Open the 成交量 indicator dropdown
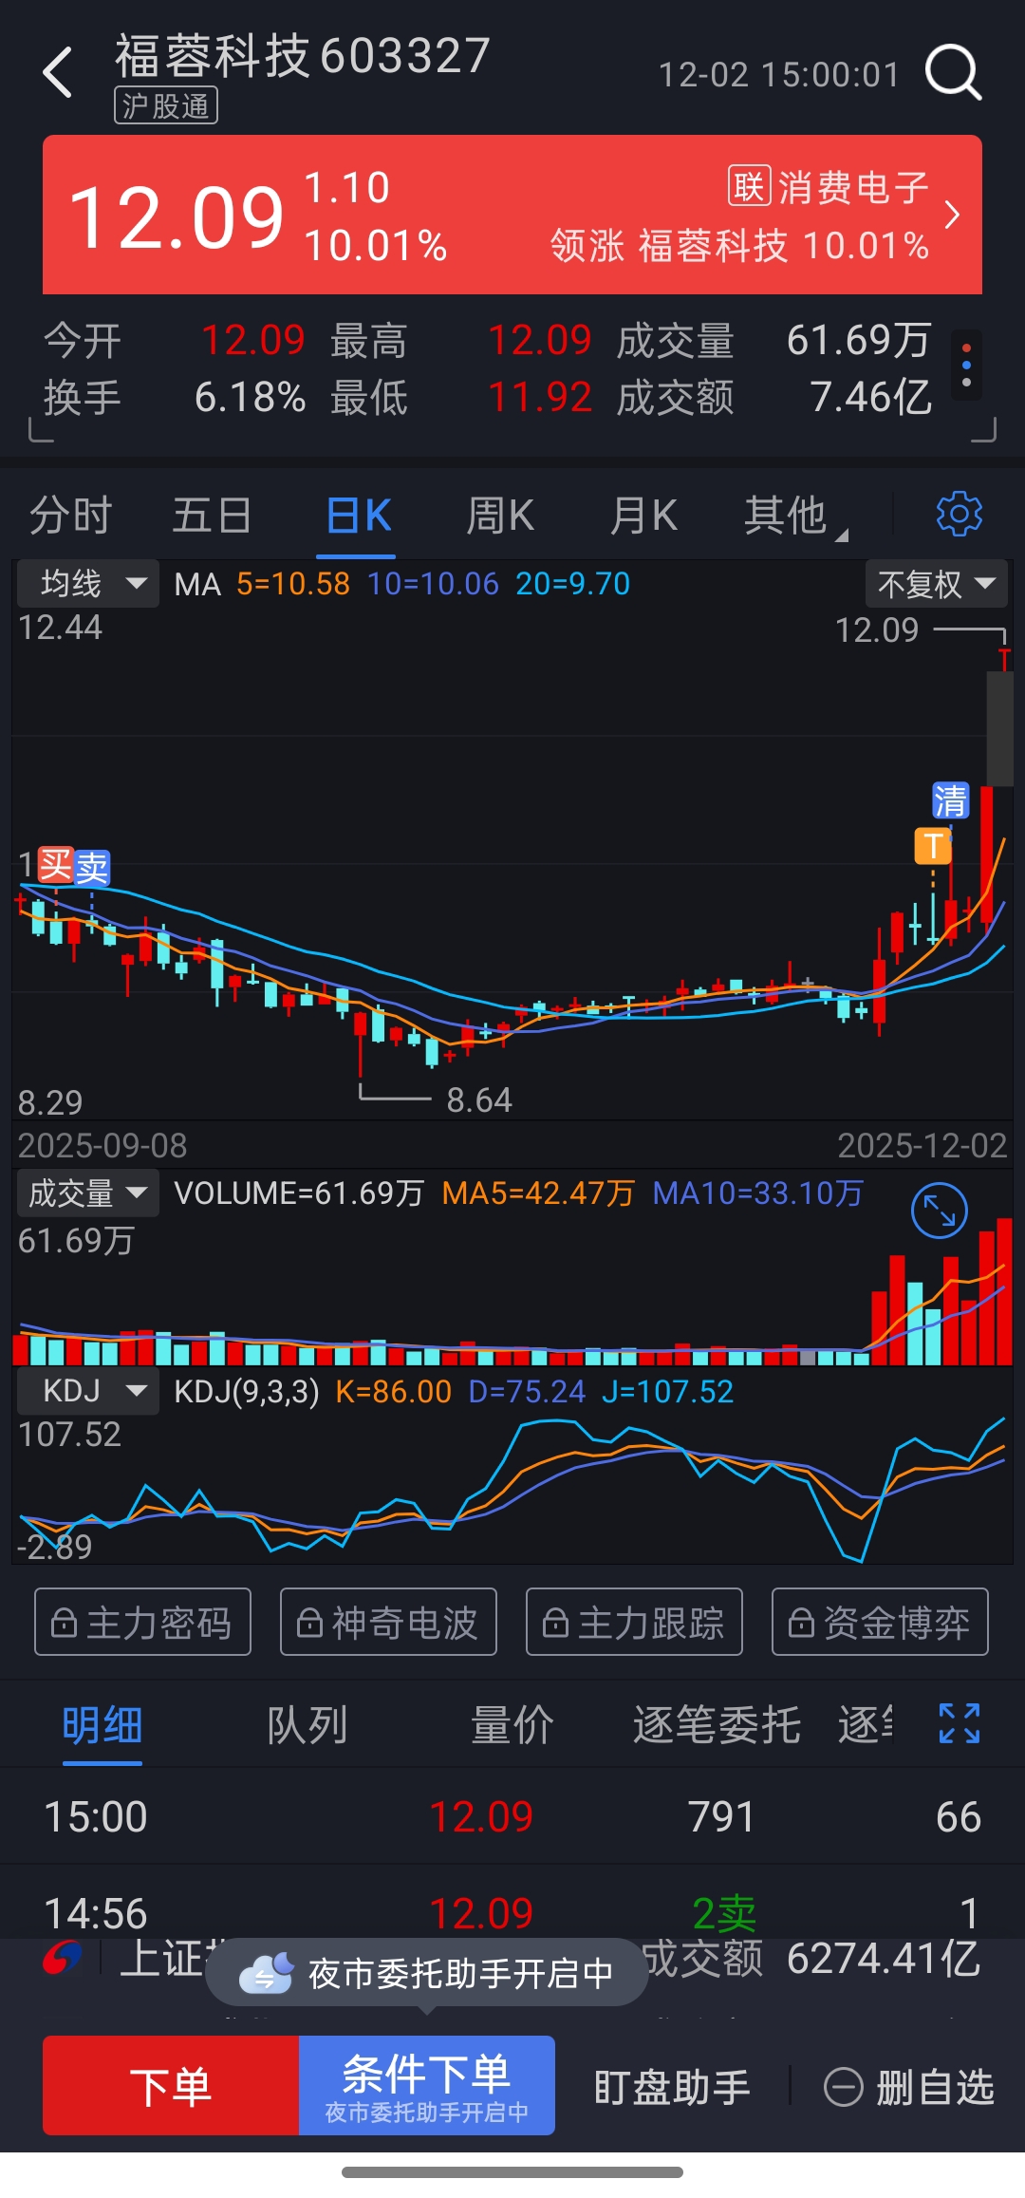The width and height of the screenshot is (1025, 2198). coord(88,1193)
